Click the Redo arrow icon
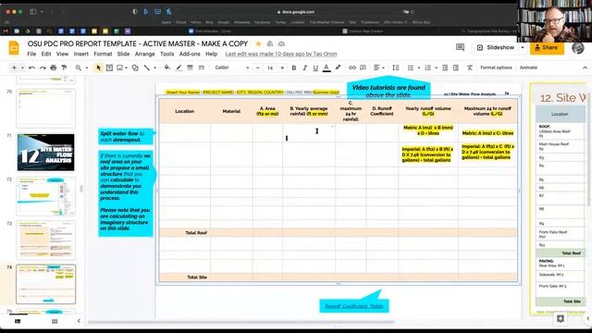The width and height of the screenshot is (592, 333). point(43,68)
